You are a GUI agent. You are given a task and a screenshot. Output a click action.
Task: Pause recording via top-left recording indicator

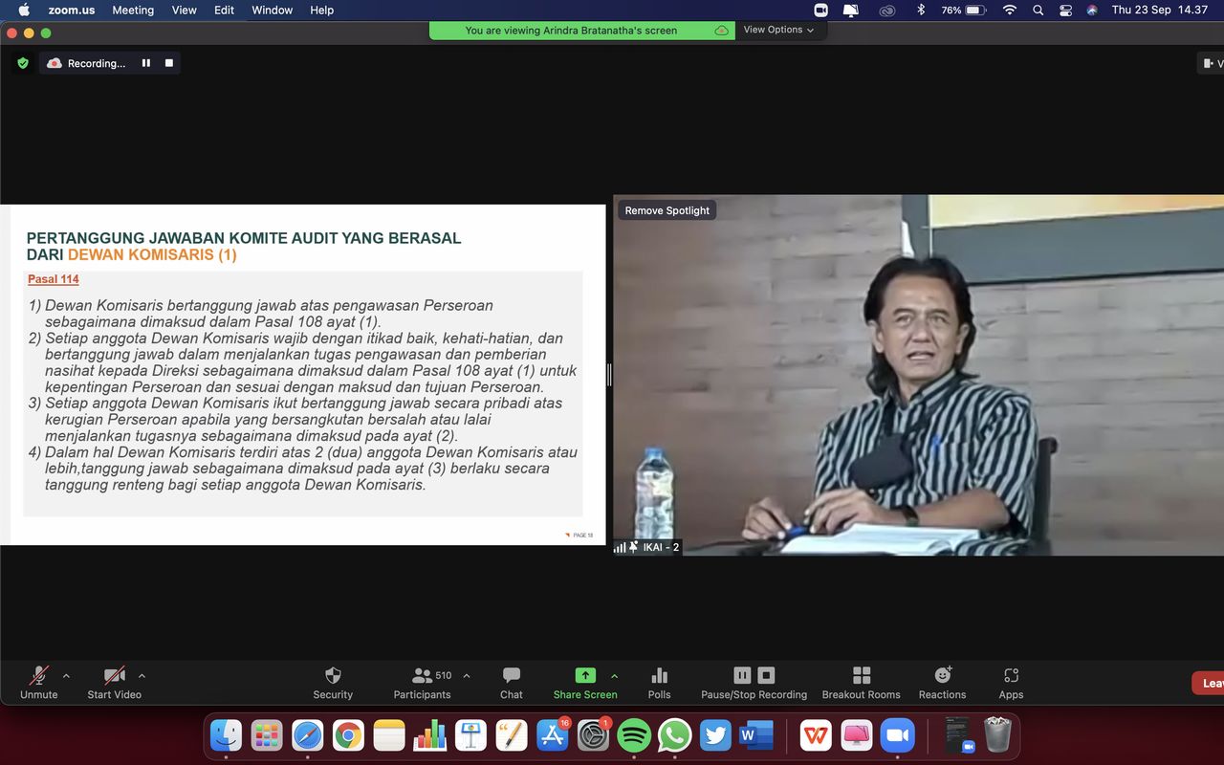coord(146,63)
